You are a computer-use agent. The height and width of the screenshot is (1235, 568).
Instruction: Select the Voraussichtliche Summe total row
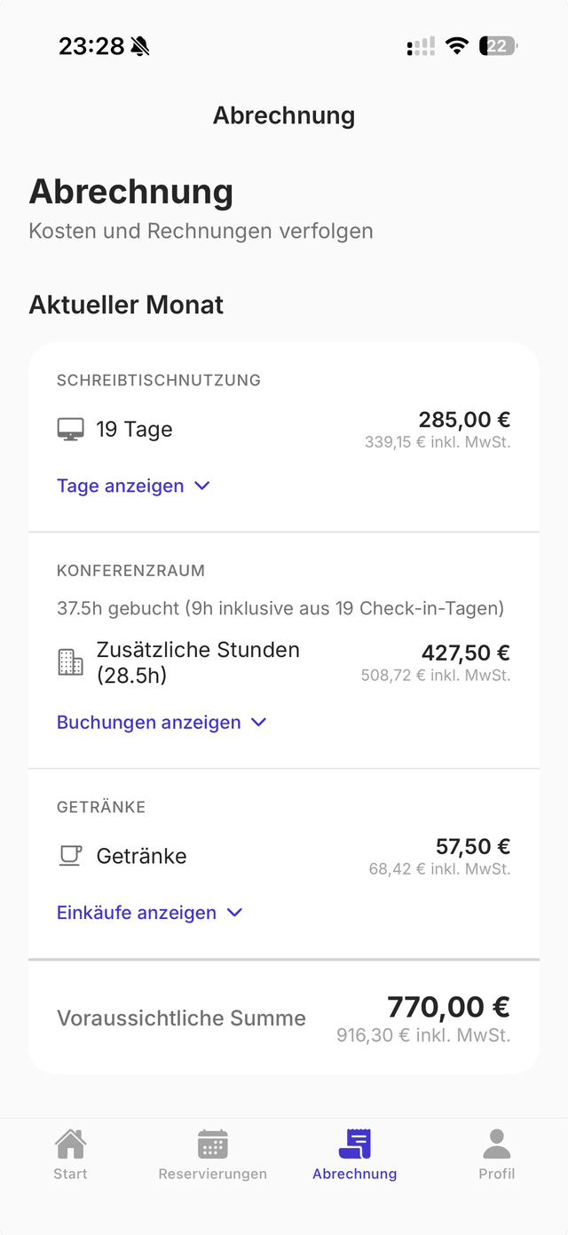pos(283,1018)
